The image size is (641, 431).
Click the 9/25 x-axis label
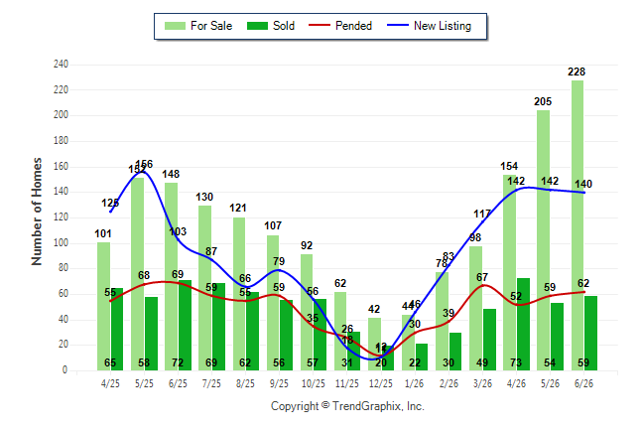(x=279, y=383)
